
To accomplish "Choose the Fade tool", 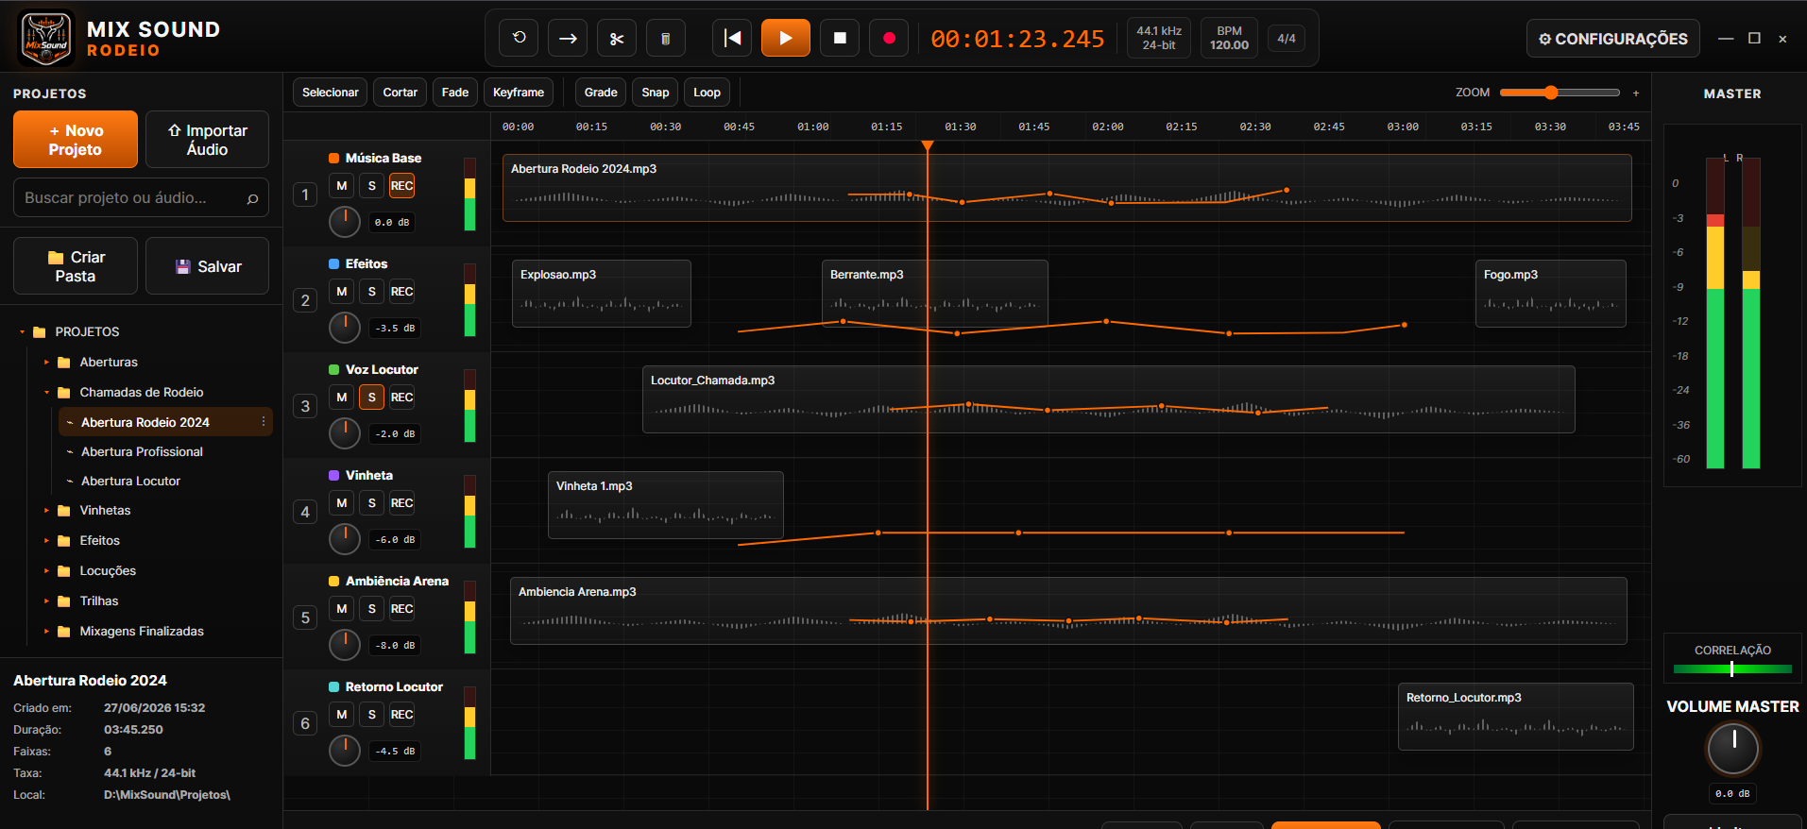I will (455, 93).
